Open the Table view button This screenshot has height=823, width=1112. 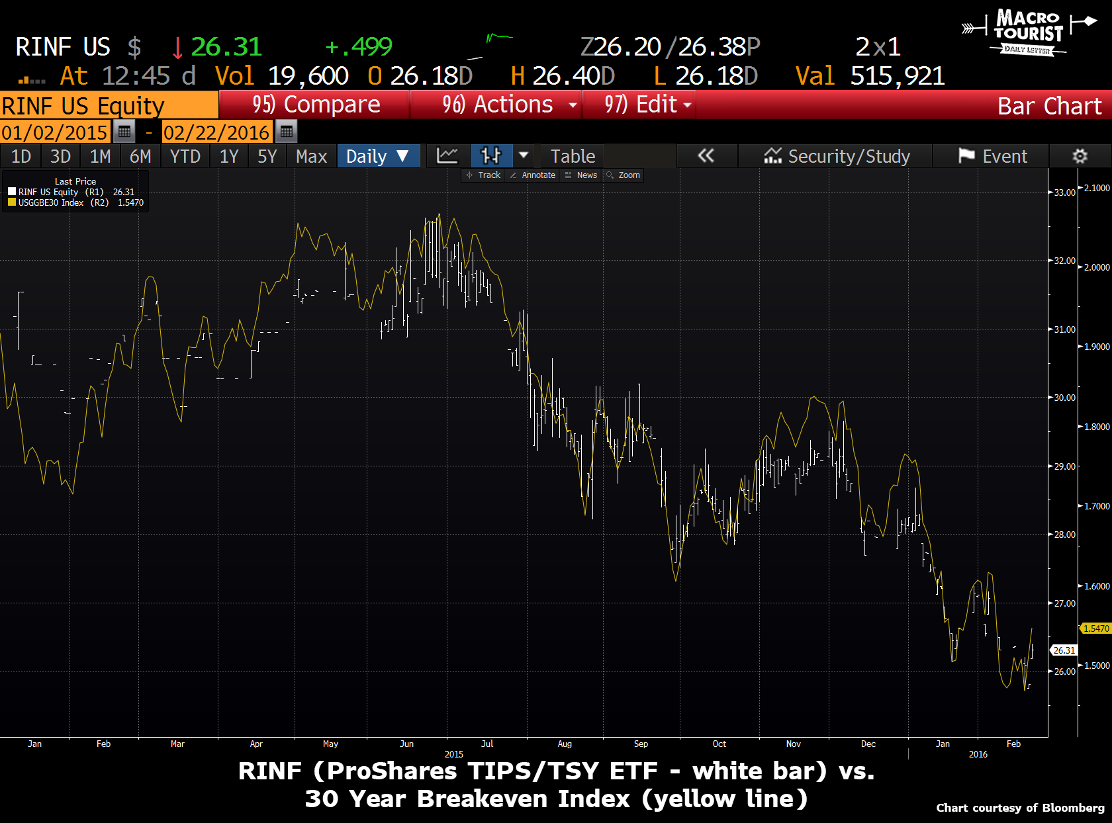pyautogui.click(x=573, y=156)
